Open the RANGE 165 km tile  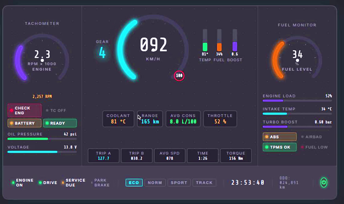pyautogui.click(x=150, y=119)
